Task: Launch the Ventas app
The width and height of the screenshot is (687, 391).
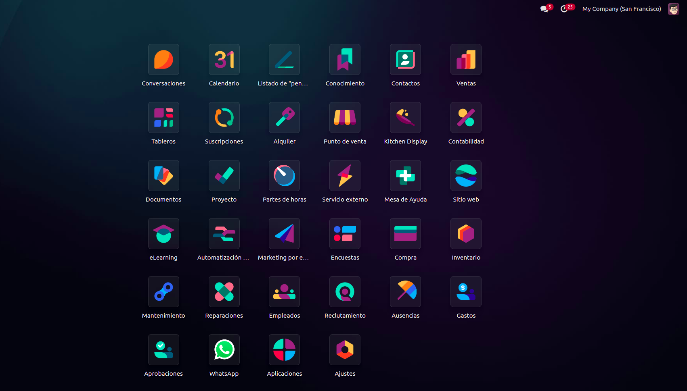Action: [x=466, y=60]
